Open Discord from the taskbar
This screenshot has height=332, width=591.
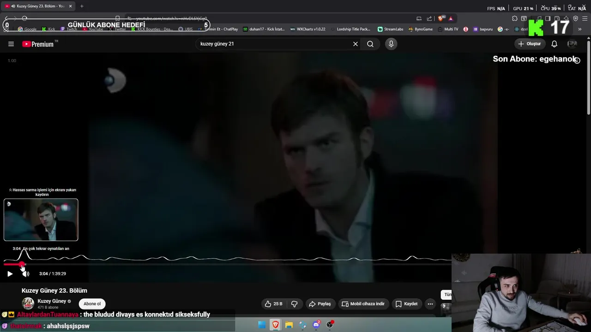click(x=316, y=325)
